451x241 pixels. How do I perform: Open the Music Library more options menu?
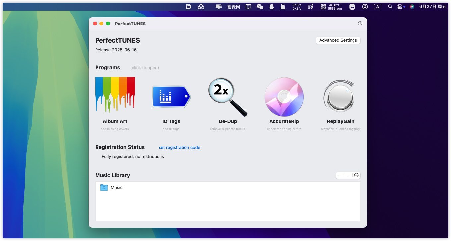point(356,175)
